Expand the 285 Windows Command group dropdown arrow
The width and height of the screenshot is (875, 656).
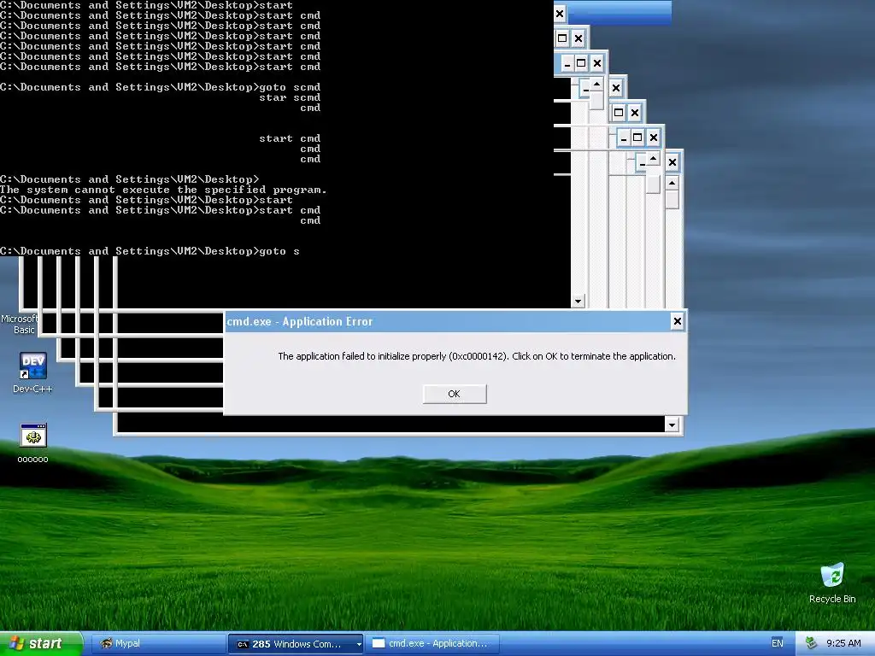[359, 644]
